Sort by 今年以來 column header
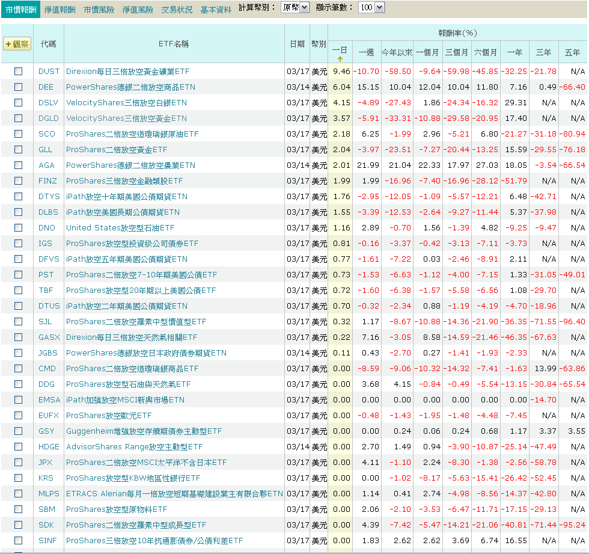The height and width of the screenshot is (554, 589). 397,52
